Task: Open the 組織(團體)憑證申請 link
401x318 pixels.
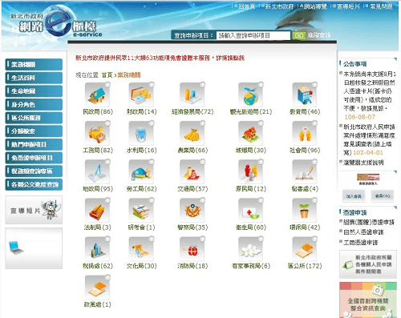Action: pos(369,222)
